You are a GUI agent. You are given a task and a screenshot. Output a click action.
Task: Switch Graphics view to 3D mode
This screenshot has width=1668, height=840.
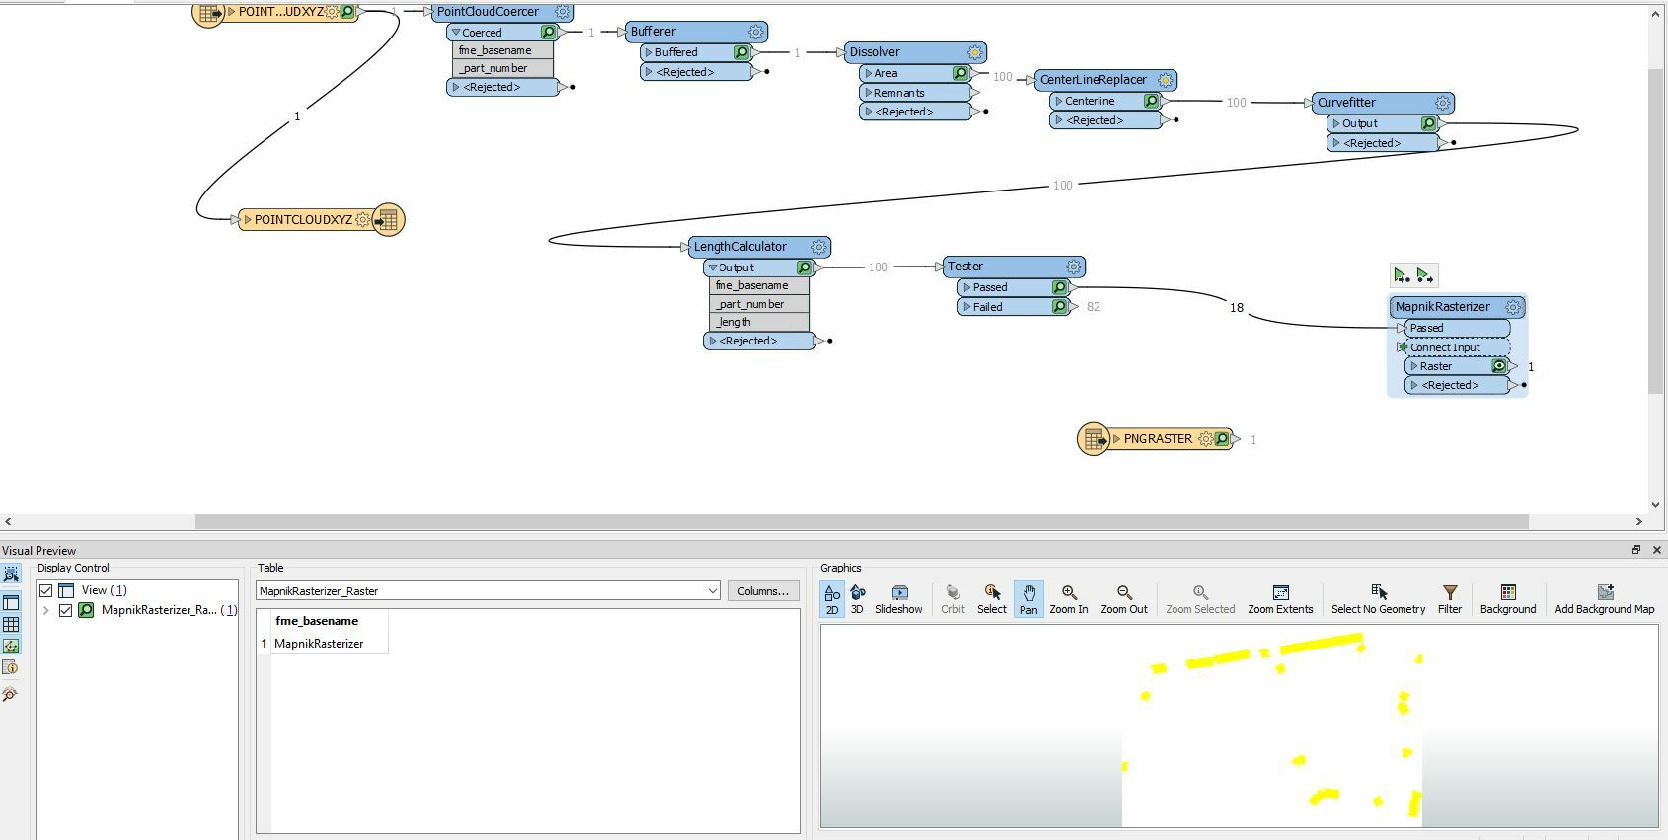point(857,598)
